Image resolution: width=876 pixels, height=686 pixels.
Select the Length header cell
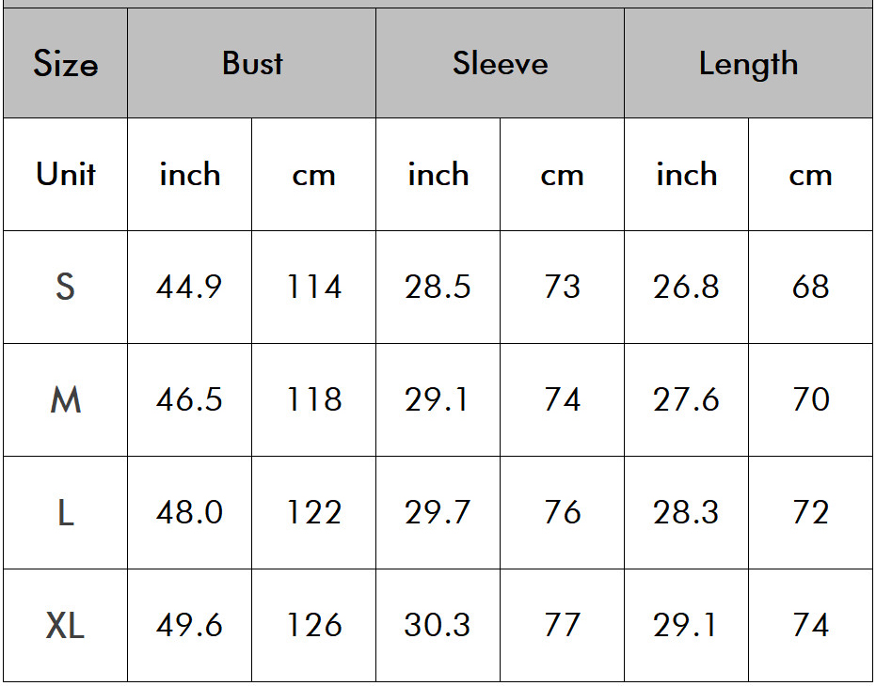748,64
